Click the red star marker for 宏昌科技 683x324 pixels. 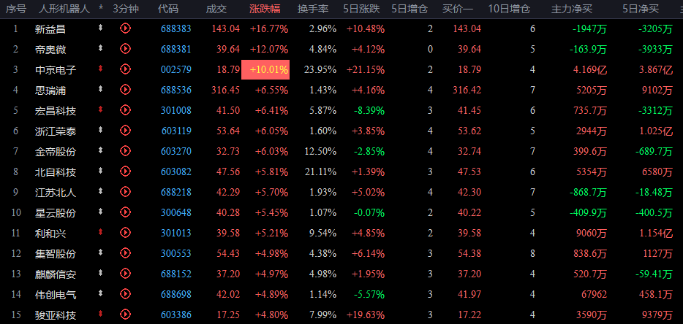click(x=101, y=109)
